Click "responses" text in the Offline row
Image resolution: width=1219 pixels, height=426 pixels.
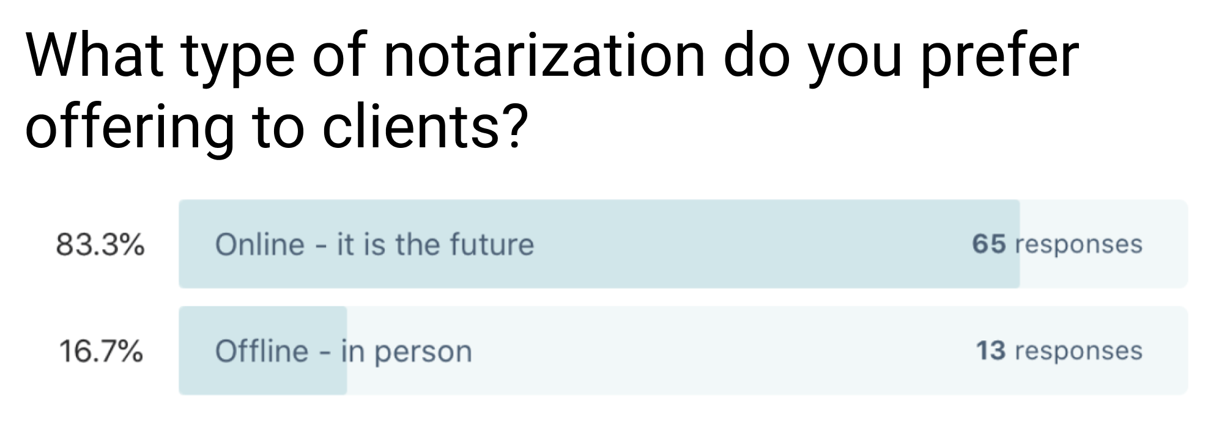(x=1079, y=351)
